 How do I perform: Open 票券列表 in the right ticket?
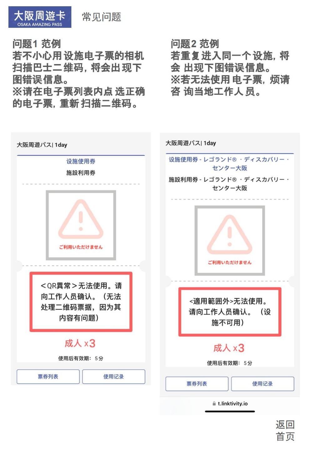[197, 384]
